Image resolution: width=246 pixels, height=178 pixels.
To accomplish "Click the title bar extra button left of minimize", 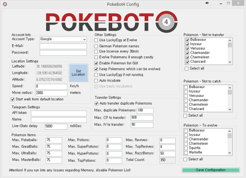I will (207, 3).
